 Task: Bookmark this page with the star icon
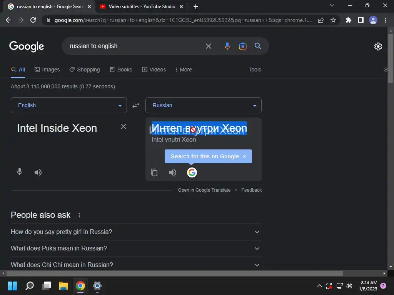pyautogui.click(x=333, y=20)
